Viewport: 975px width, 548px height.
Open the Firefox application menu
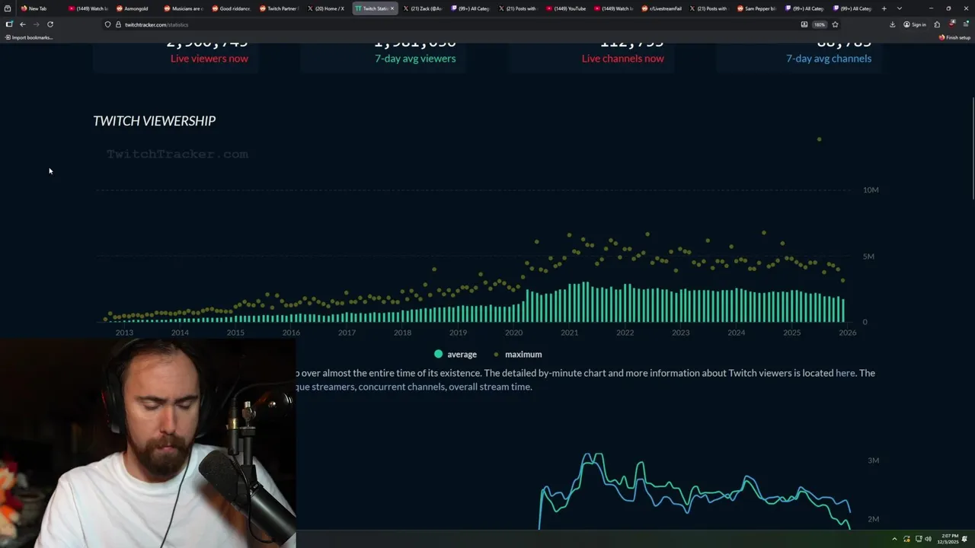point(966,24)
